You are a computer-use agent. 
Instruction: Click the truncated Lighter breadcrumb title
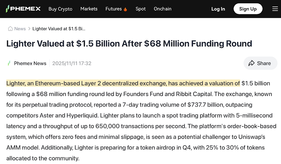(59, 29)
